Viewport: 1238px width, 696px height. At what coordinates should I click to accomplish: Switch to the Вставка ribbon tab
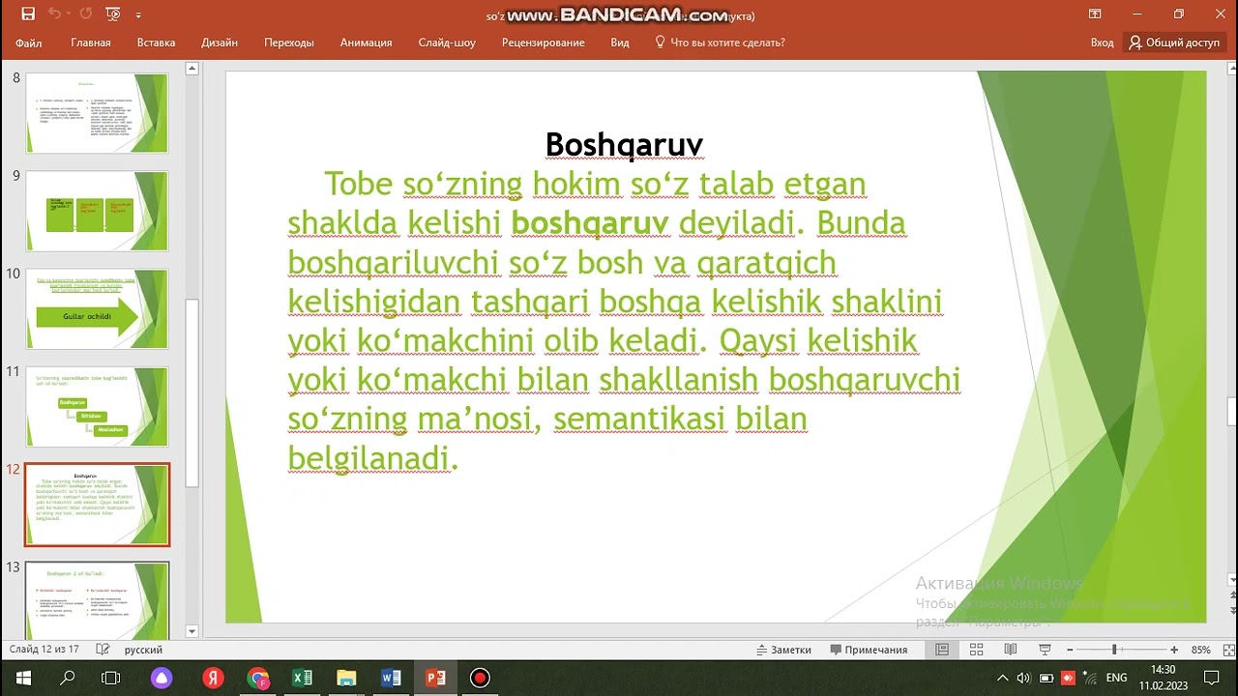[156, 43]
